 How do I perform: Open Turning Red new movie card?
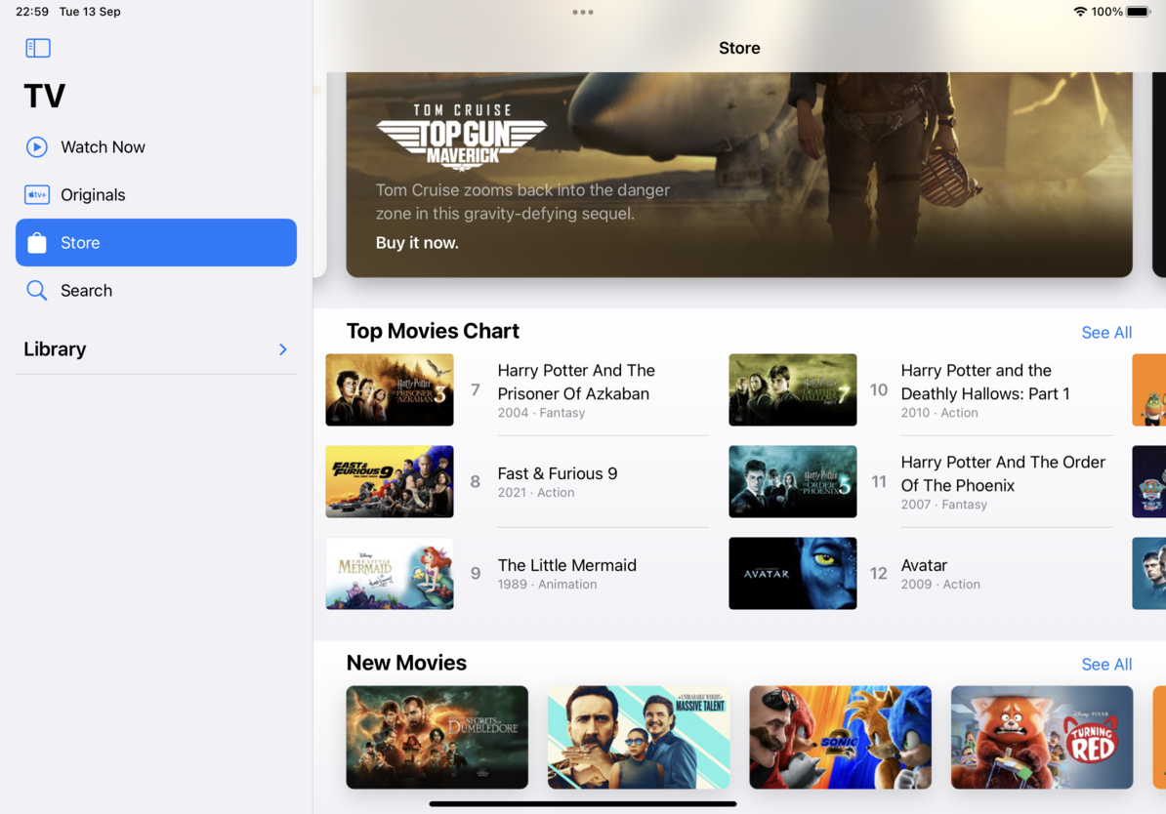click(x=1042, y=738)
